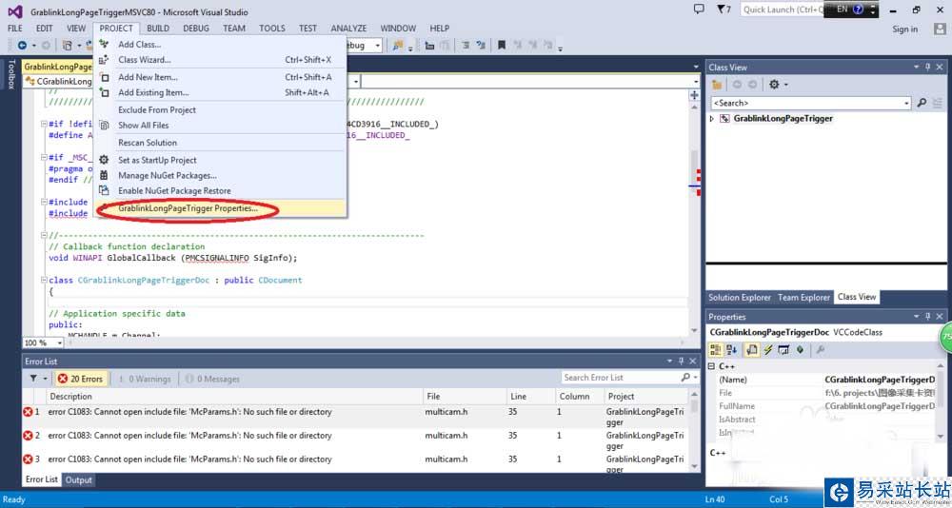Open the ANALYZE menu

point(348,28)
